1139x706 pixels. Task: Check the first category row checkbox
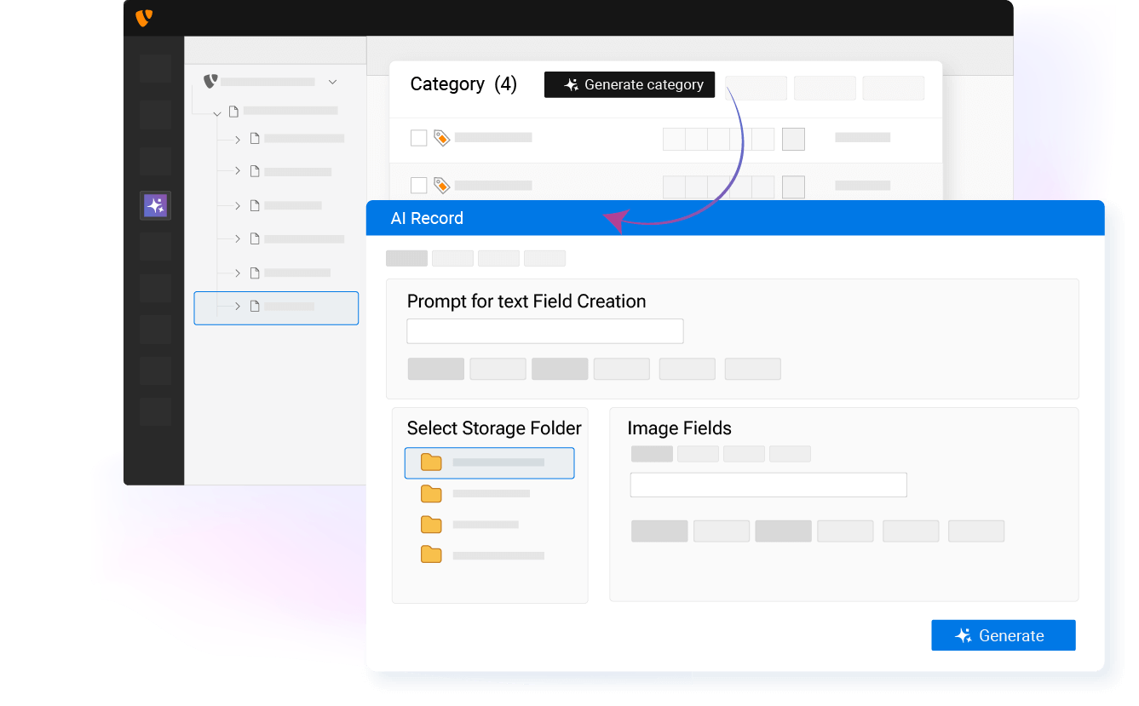coord(418,138)
